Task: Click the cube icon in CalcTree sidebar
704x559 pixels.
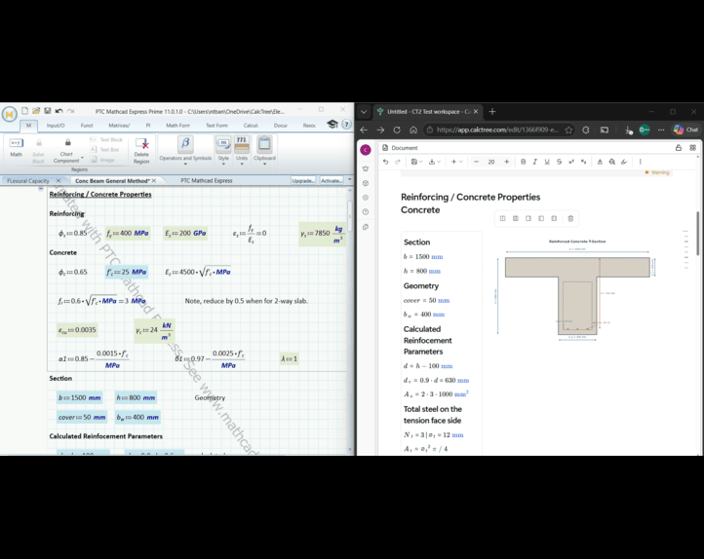Action: pos(366,183)
